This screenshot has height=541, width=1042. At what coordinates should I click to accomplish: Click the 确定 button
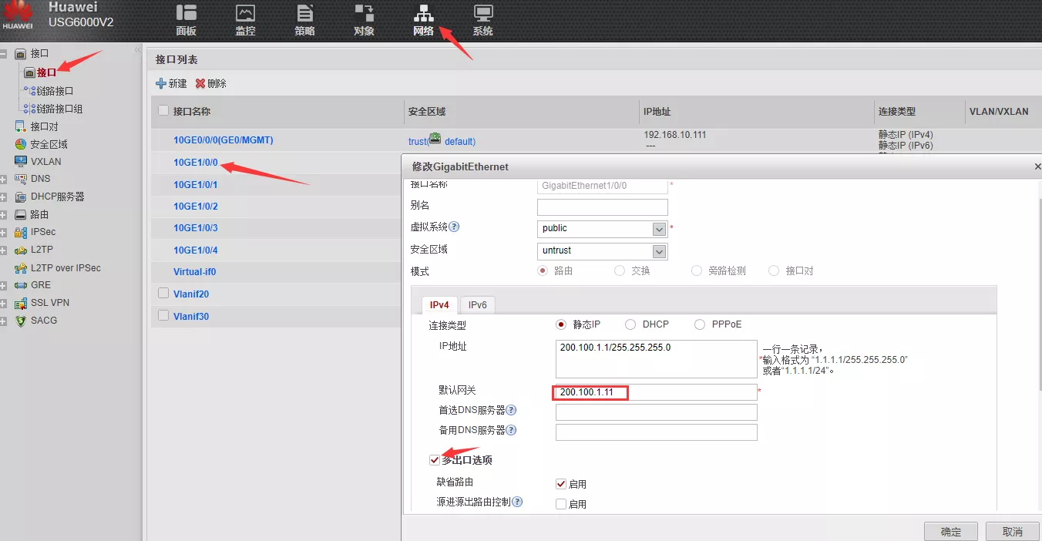pos(950,532)
